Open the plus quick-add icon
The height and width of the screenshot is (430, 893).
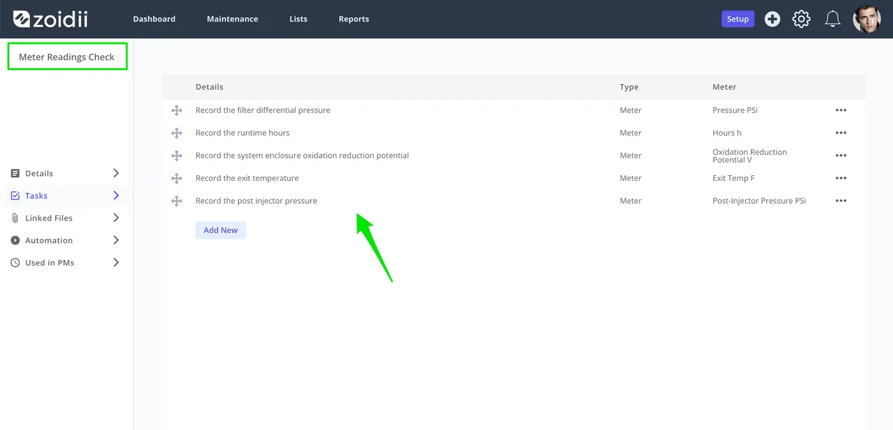pyautogui.click(x=772, y=19)
